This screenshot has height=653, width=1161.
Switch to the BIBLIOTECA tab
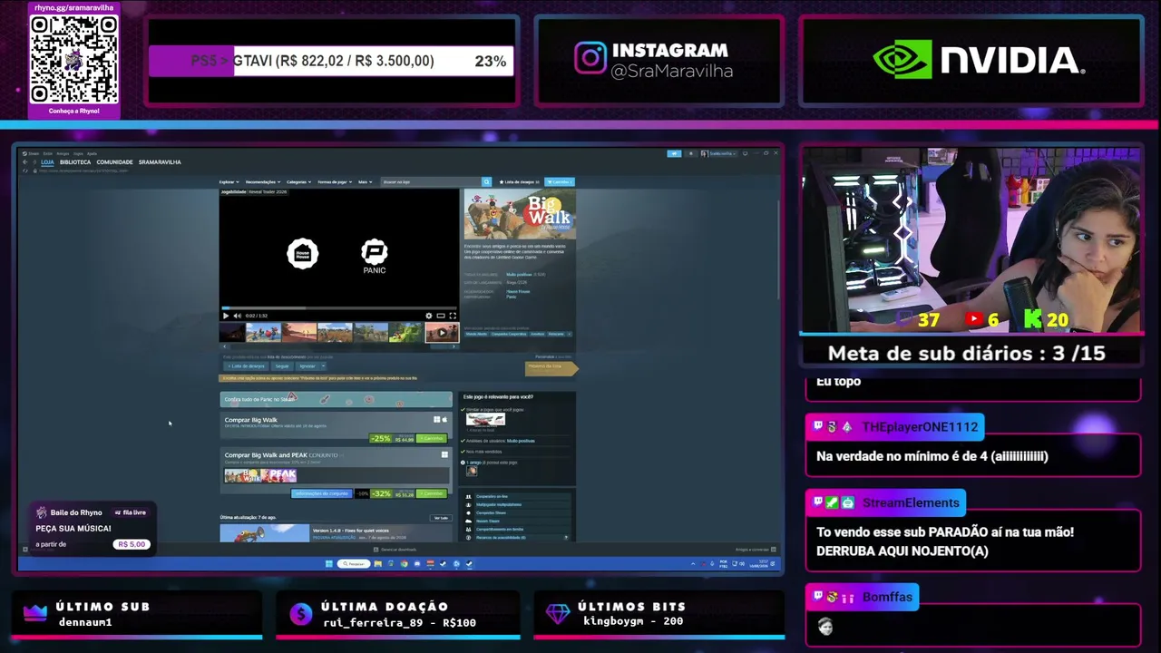(x=75, y=162)
